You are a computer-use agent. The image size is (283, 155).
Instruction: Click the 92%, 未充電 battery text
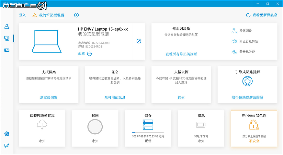pyautogui.click(x=201, y=136)
